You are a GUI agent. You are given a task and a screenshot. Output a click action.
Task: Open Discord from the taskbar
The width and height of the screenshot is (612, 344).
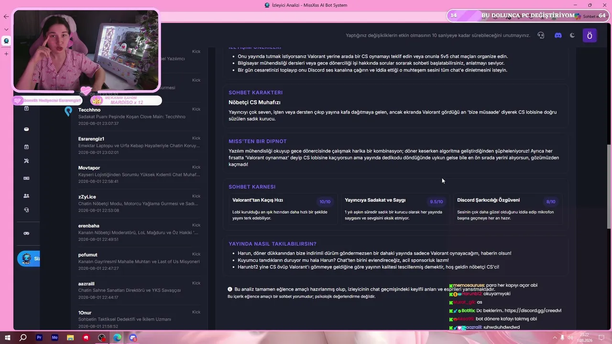coord(133,338)
